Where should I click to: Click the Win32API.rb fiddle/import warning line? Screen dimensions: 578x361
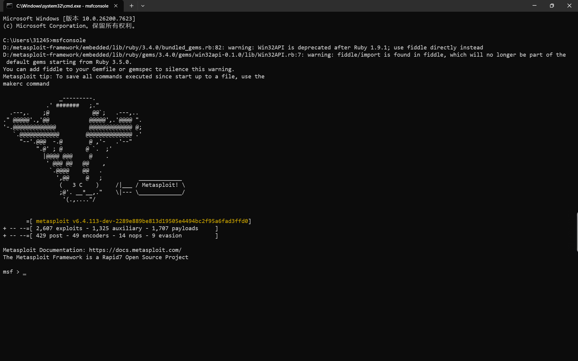284,55
